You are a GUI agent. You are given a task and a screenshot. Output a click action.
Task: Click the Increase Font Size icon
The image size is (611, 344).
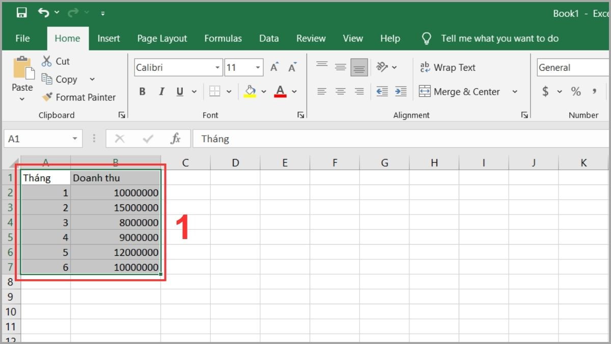coord(274,67)
